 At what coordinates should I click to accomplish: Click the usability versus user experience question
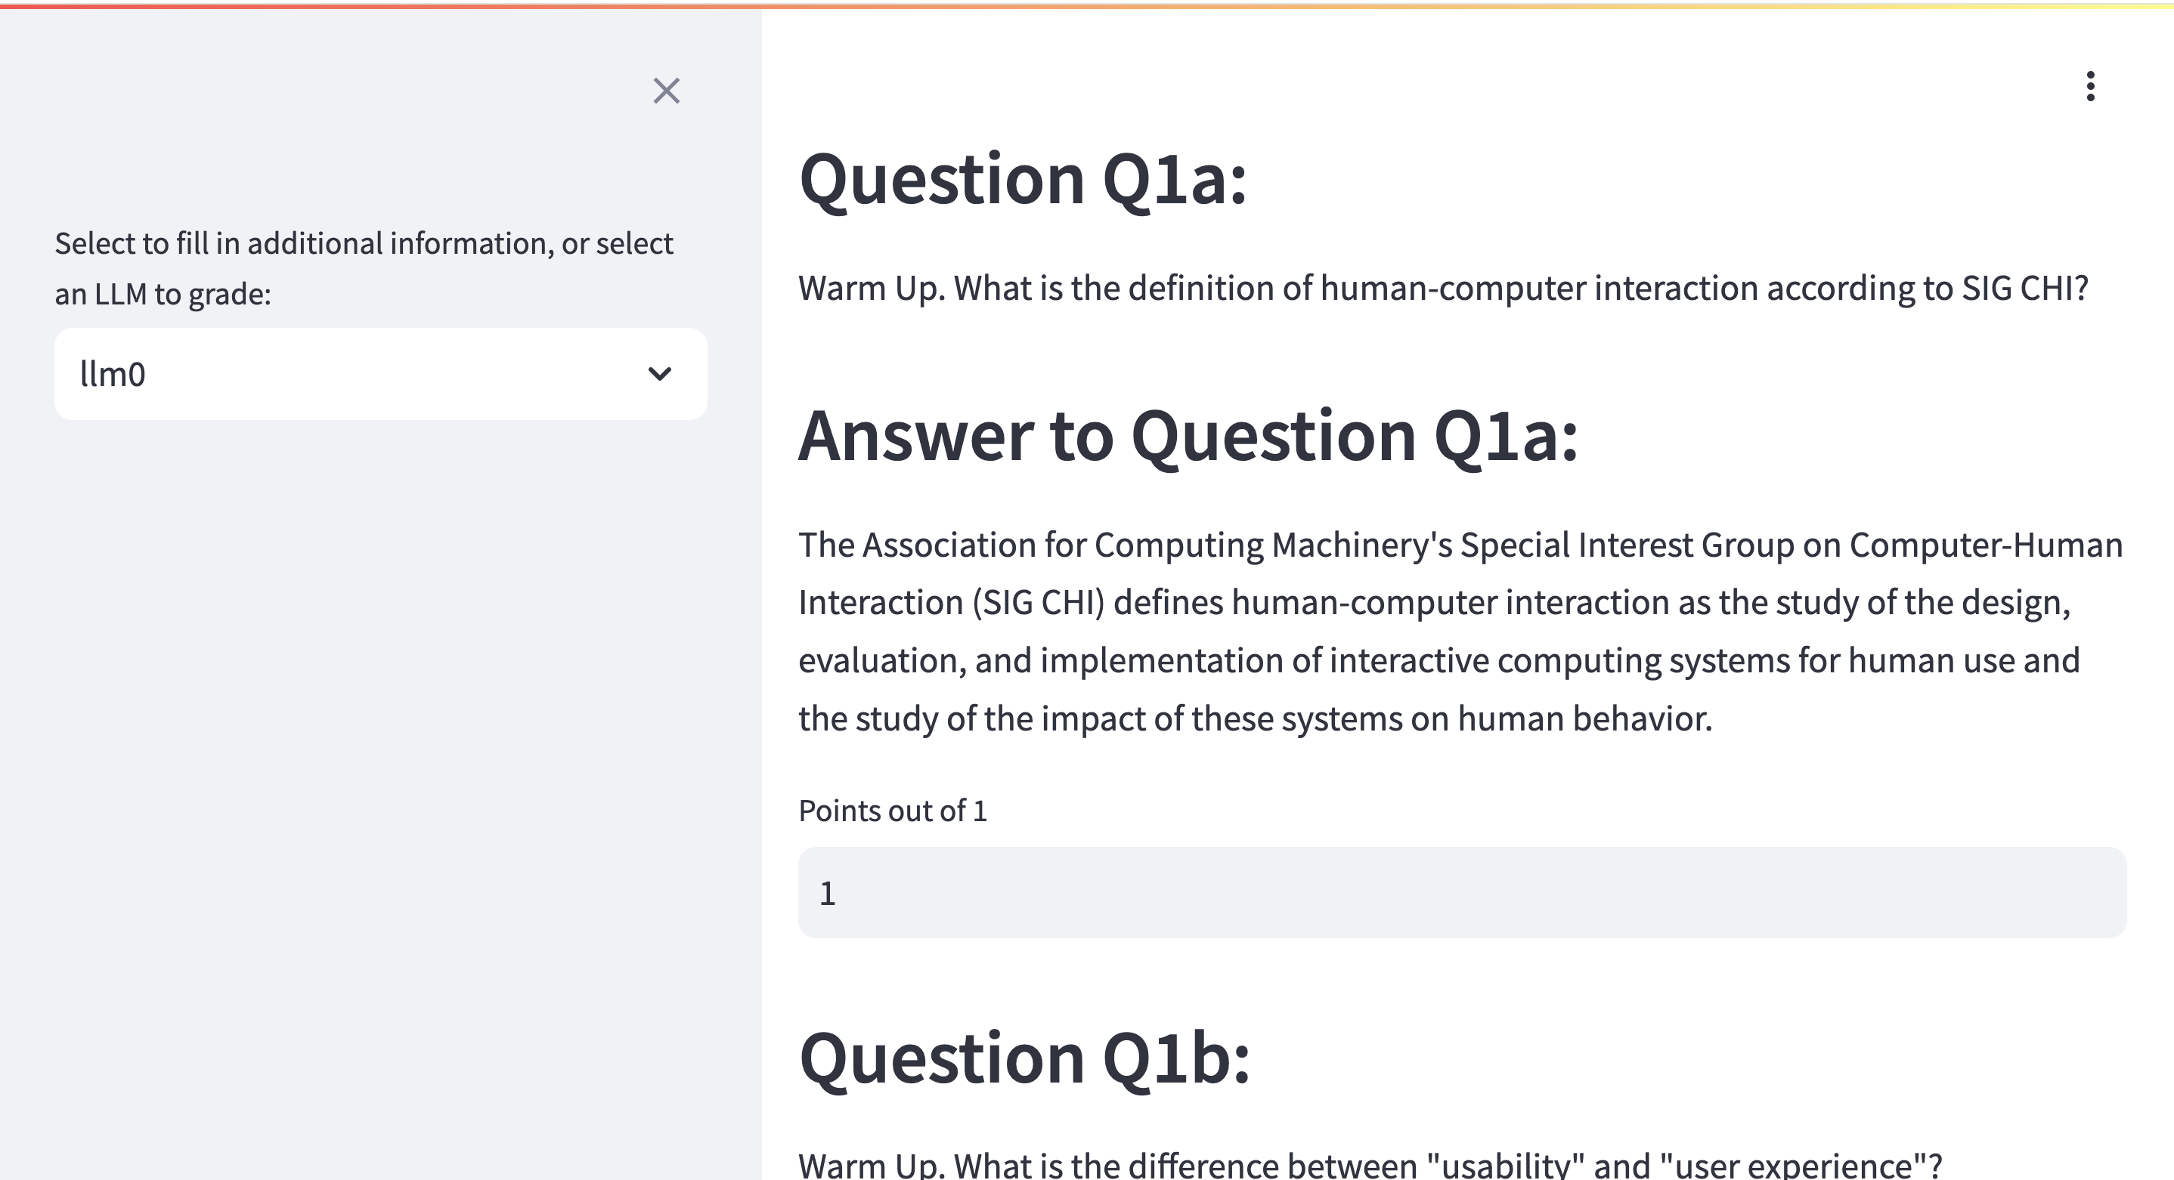(1370, 1165)
